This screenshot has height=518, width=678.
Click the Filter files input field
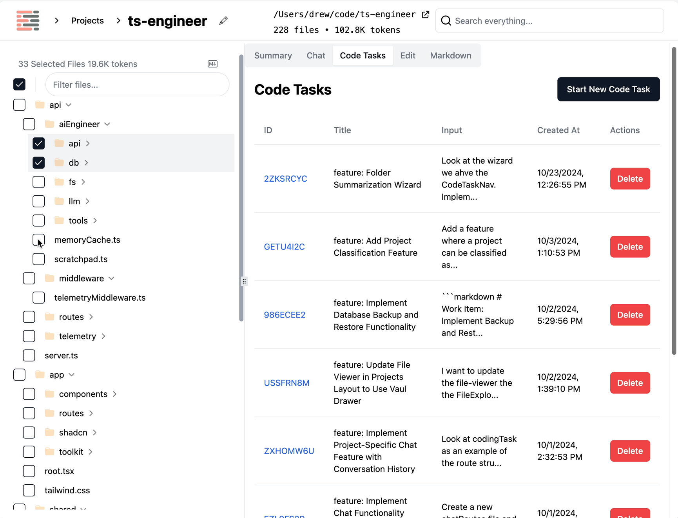137,85
